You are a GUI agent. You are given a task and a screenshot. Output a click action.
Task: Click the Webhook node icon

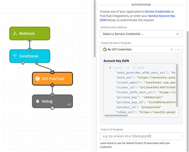pos(15,33)
